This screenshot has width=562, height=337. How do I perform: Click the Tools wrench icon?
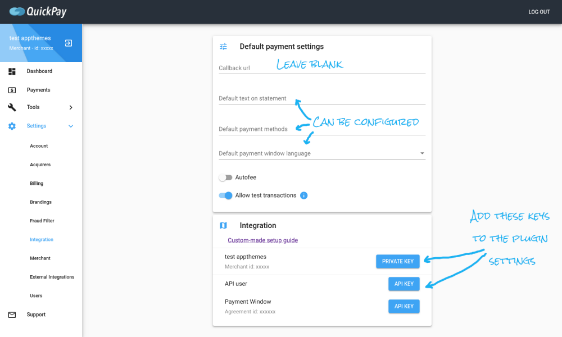click(x=12, y=107)
